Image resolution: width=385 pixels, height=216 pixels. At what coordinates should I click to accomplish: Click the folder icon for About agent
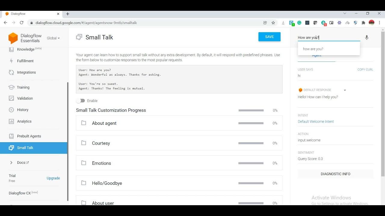(84, 123)
